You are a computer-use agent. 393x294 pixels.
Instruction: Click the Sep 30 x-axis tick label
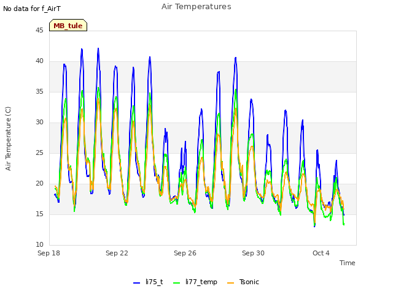pyautogui.click(x=253, y=253)
